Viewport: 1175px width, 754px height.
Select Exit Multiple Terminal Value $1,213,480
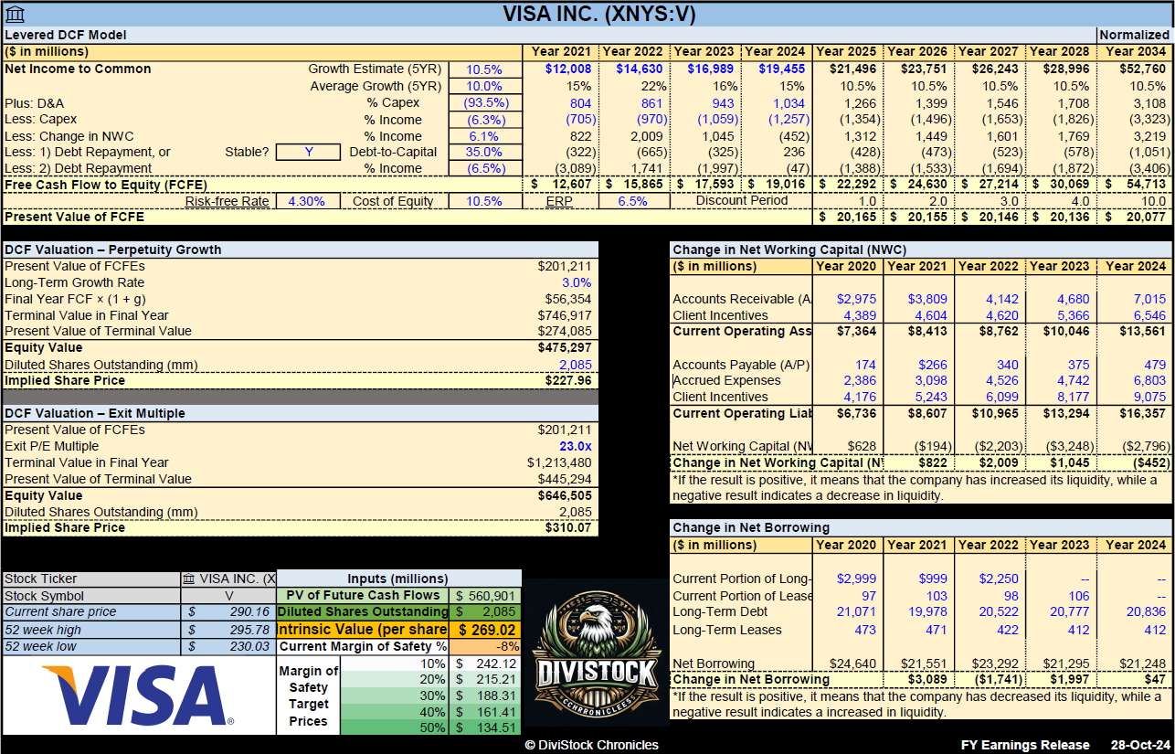click(559, 462)
